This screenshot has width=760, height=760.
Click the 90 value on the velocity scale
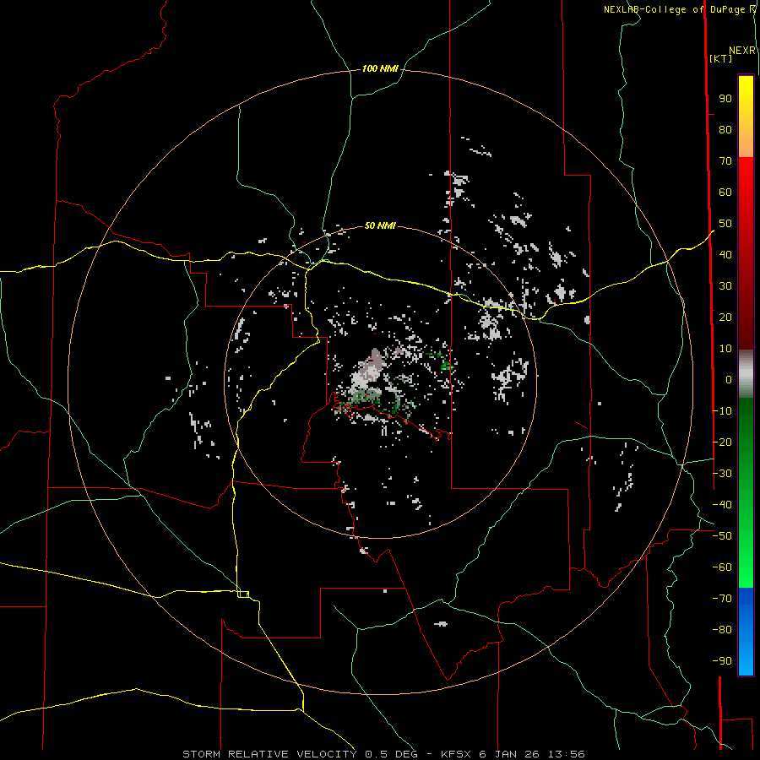(725, 99)
